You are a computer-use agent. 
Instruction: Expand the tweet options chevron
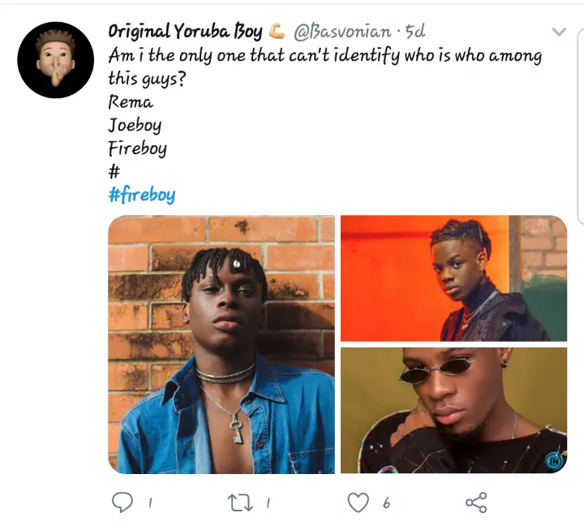(559, 32)
